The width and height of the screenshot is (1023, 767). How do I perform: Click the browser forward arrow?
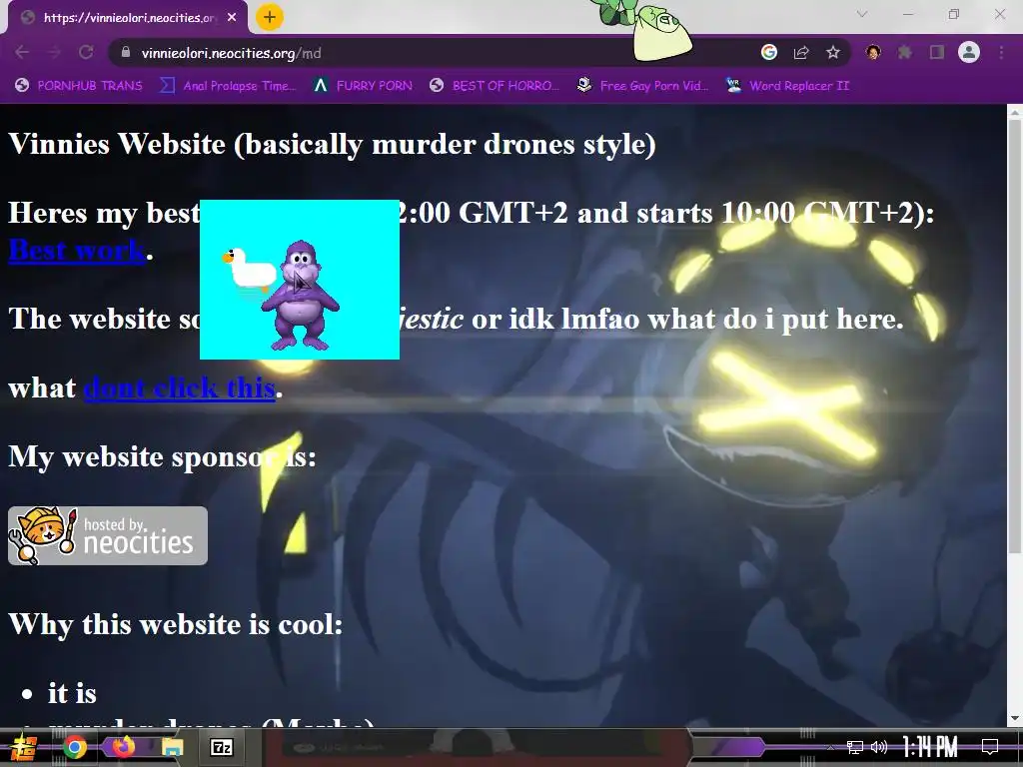pyautogui.click(x=54, y=52)
